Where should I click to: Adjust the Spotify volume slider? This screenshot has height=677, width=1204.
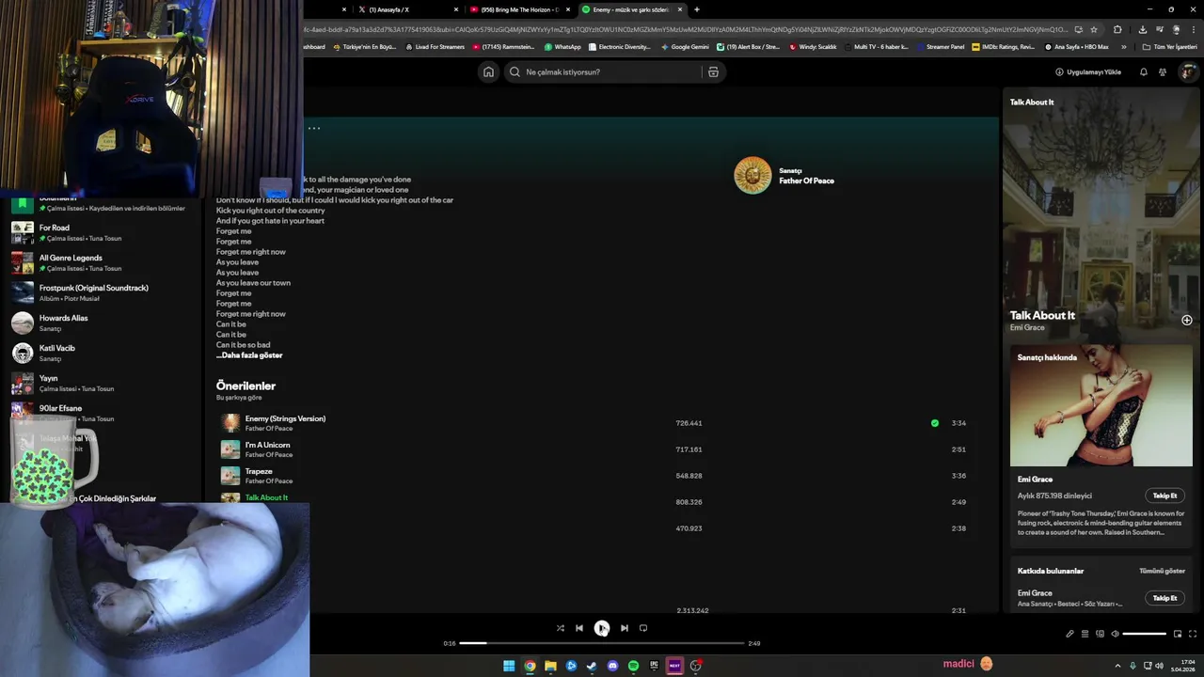(1145, 634)
